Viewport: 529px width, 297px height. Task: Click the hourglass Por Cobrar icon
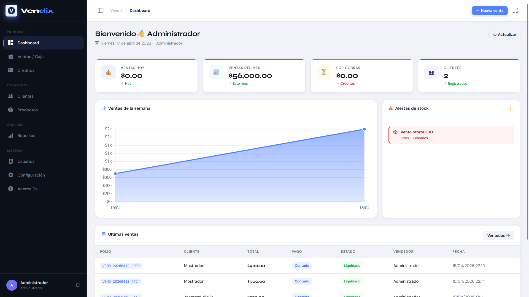324,72
